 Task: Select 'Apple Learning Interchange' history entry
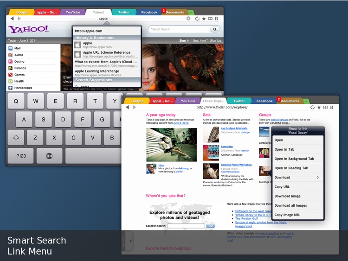click(x=107, y=73)
